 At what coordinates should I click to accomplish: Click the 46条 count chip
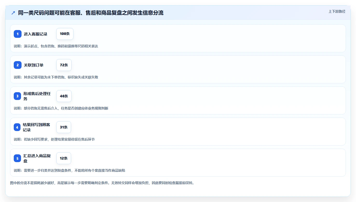(64, 96)
